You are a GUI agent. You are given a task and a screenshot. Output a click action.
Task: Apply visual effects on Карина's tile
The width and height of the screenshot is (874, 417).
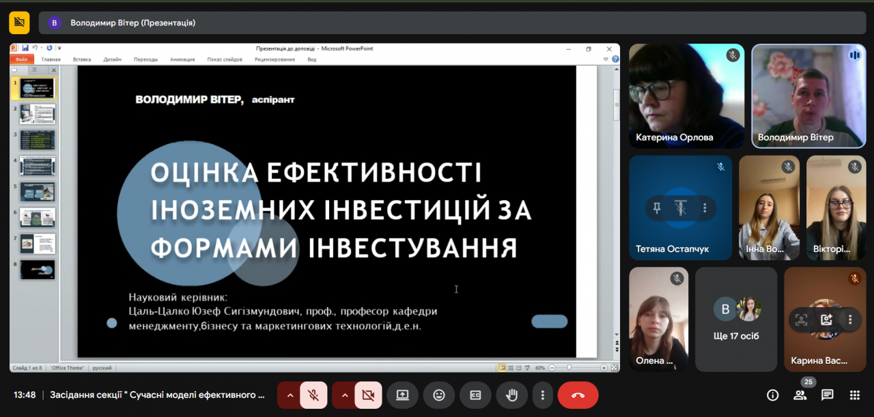(x=826, y=319)
